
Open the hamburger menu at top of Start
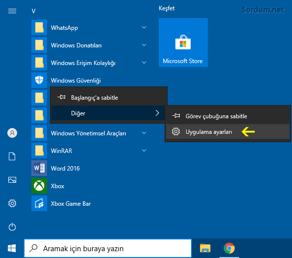(12, 11)
